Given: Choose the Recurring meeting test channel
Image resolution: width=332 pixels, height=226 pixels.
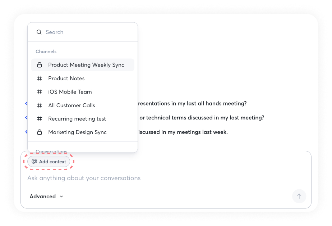Looking at the screenshot, I should [77, 119].
